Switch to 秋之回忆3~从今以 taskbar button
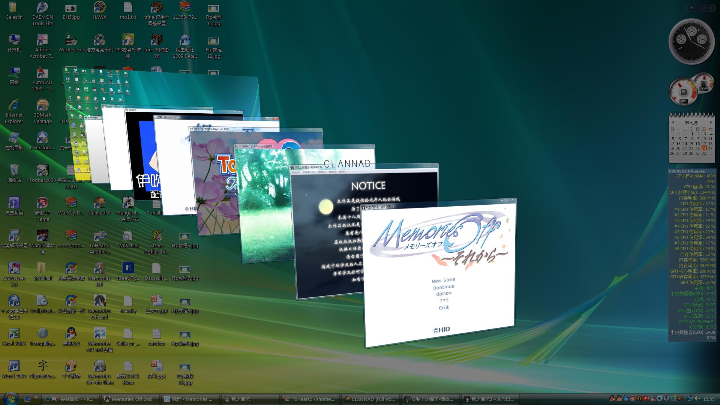Viewport: 720px width, 405px height. 491,399
